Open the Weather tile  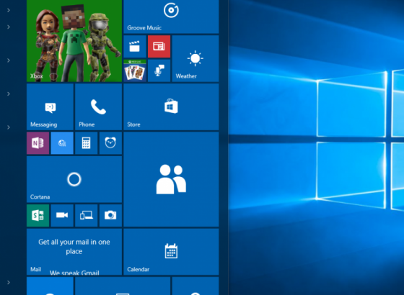[196, 58]
